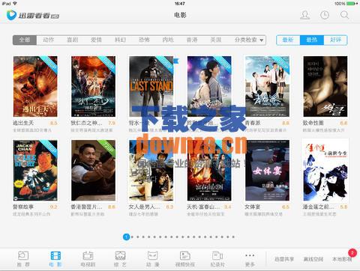Tap the 青春派 title text

coord(253,123)
